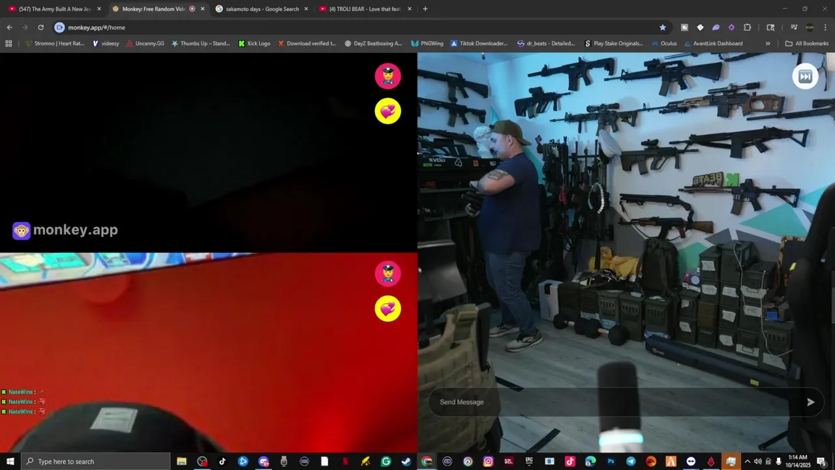Open TikTok from the taskbar
This screenshot has width=835, height=470.
tap(222, 462)
